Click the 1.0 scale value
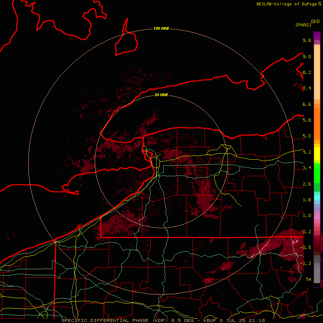Viewport: 323px width, 323px height. [x=307, y=216]
